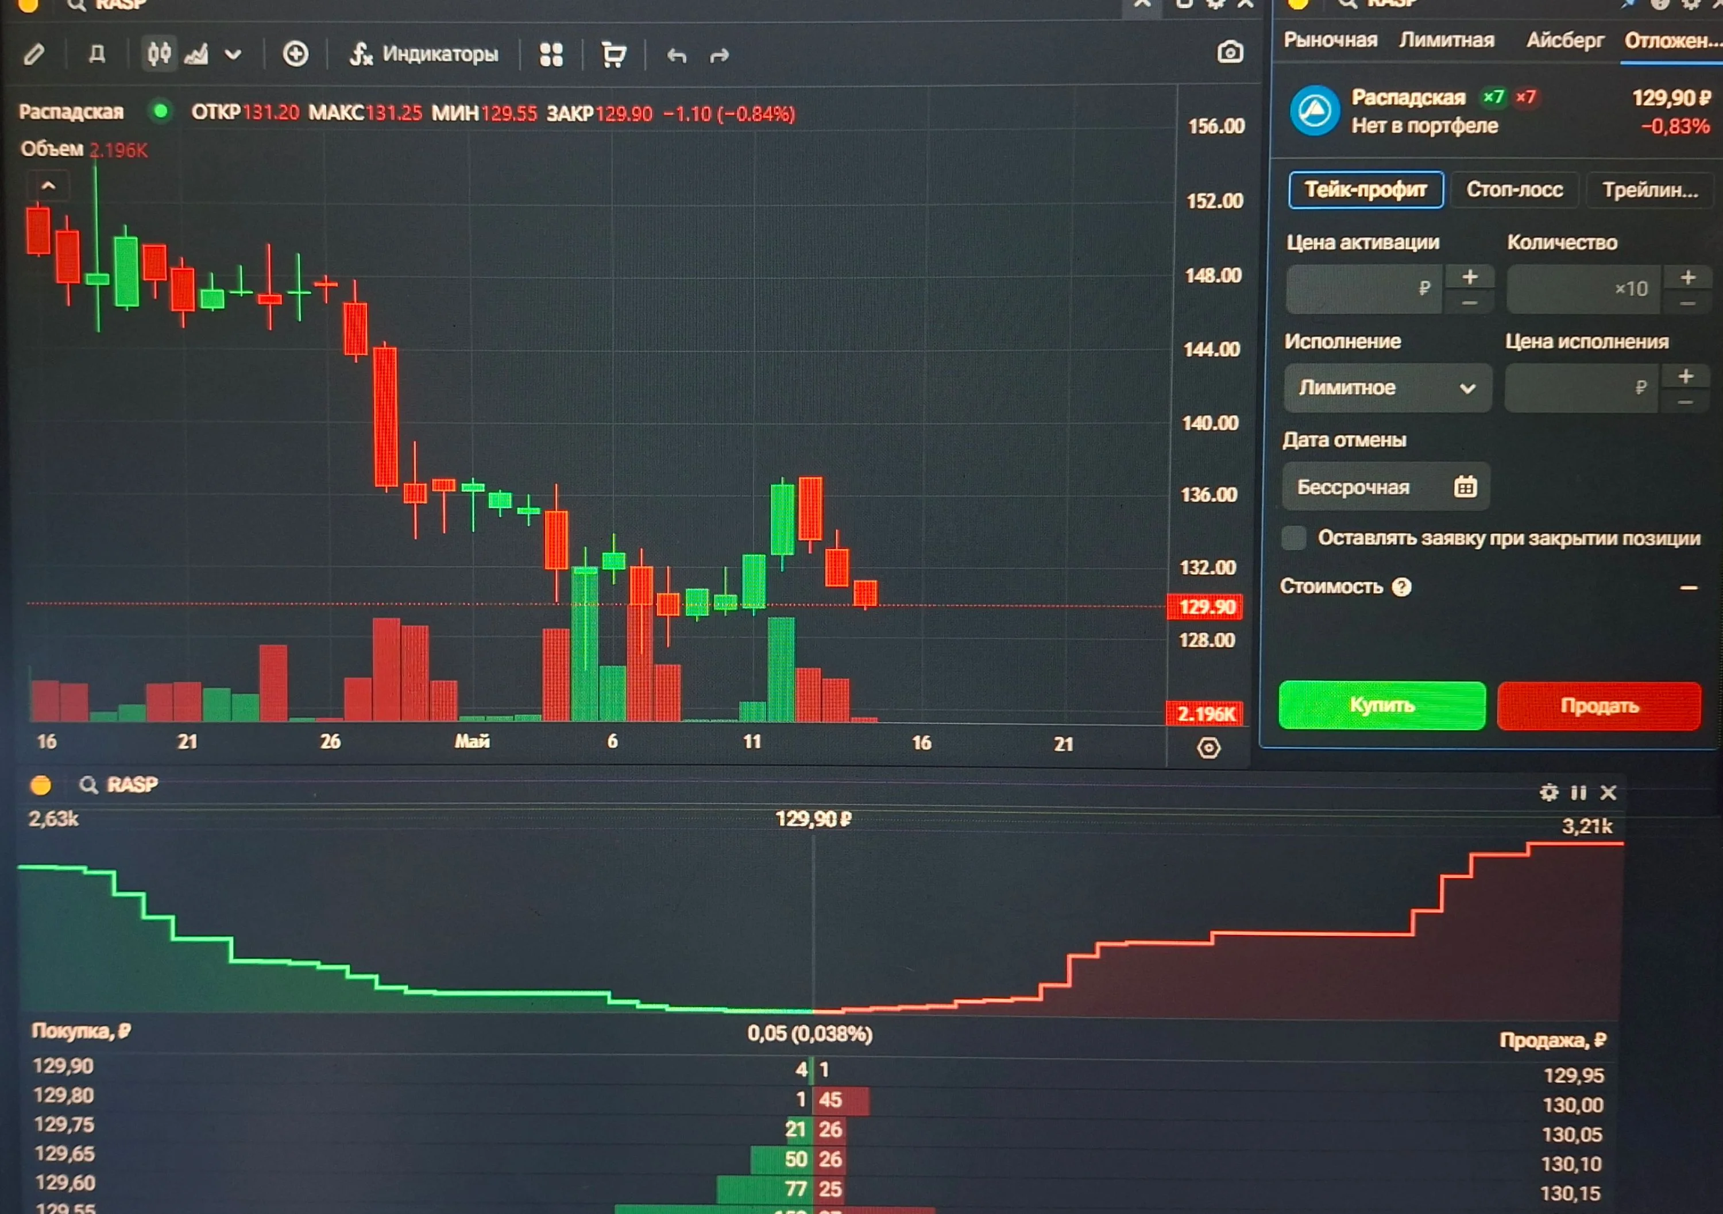Switch to the Айсберг order tab
1723x1214 pixels.
1564,40
